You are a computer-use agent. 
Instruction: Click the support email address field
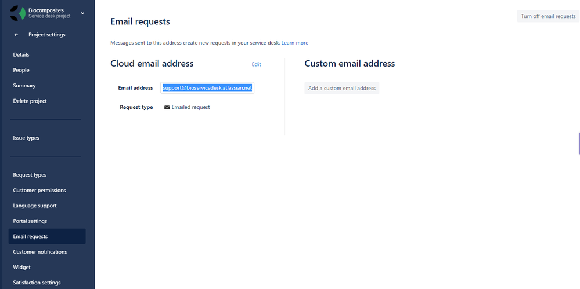(207, 88)
